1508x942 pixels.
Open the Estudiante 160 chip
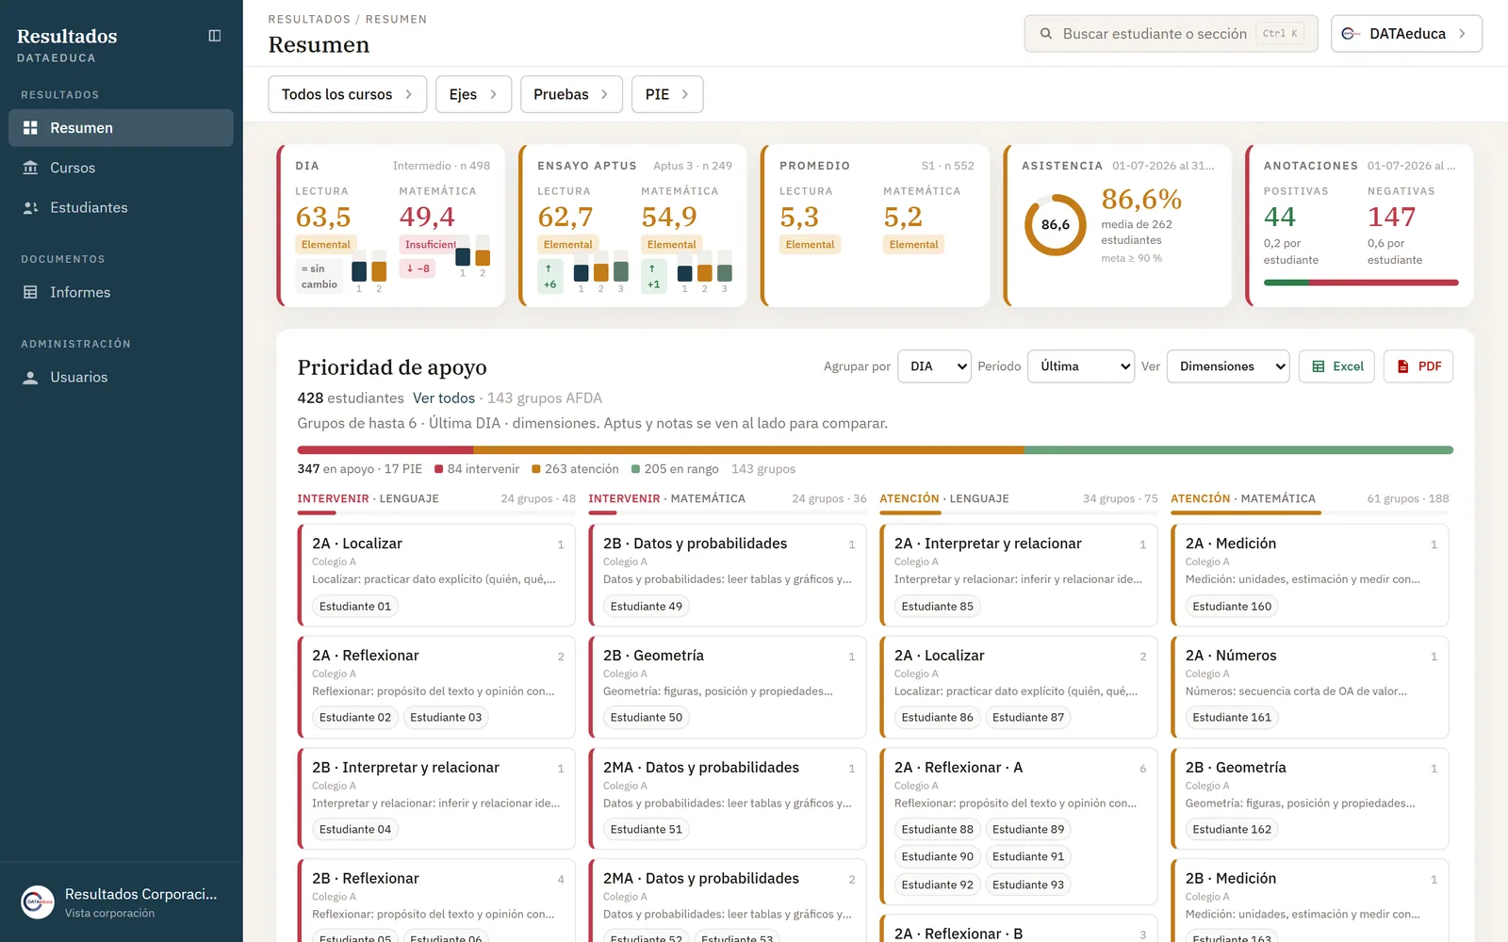tap(1232, 607)
